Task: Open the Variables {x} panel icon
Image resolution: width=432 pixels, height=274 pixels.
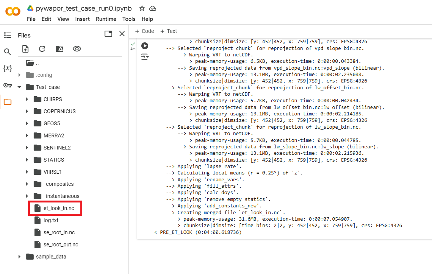Action: point(8,68)
